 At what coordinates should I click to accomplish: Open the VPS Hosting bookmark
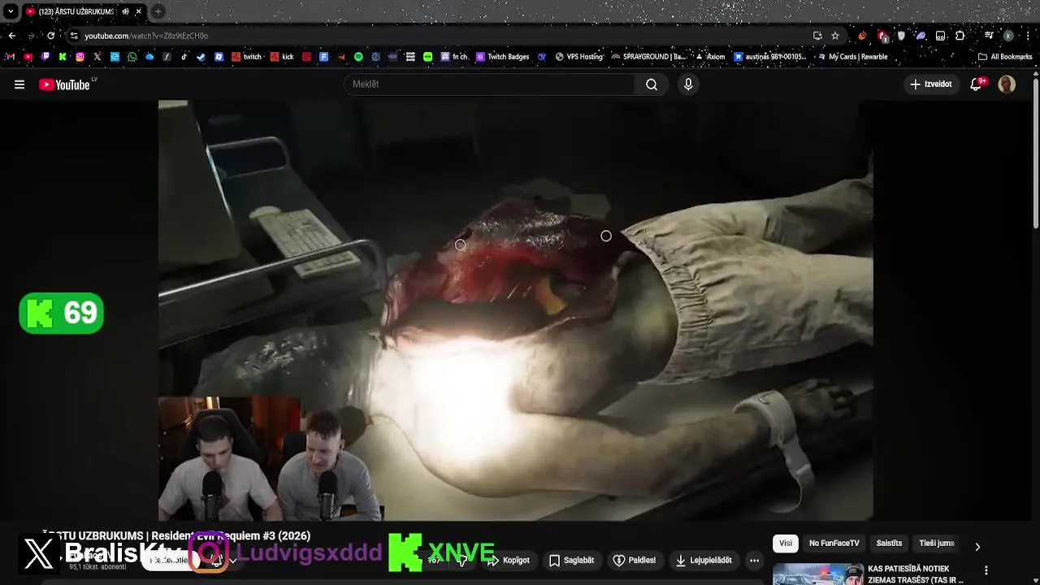(x=579, y=57)
